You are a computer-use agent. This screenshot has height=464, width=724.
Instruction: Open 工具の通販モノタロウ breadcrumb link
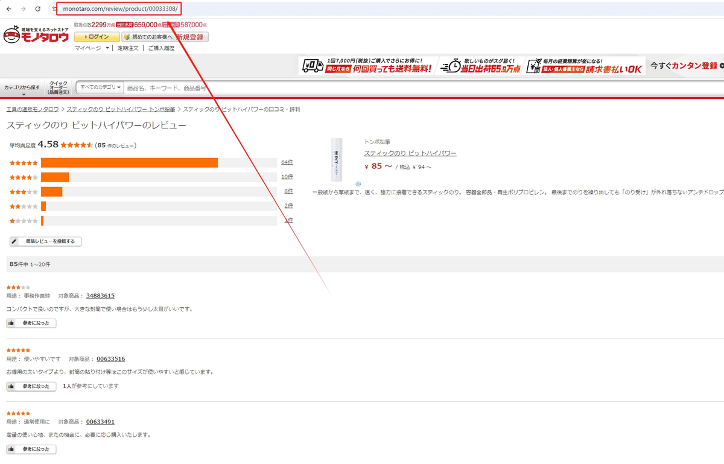tap(33, 109)
